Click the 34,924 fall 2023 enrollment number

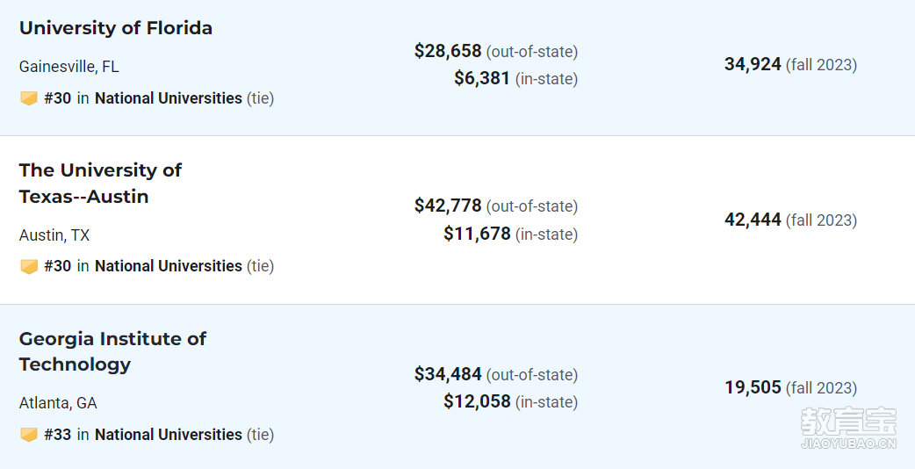coord(753,64)
